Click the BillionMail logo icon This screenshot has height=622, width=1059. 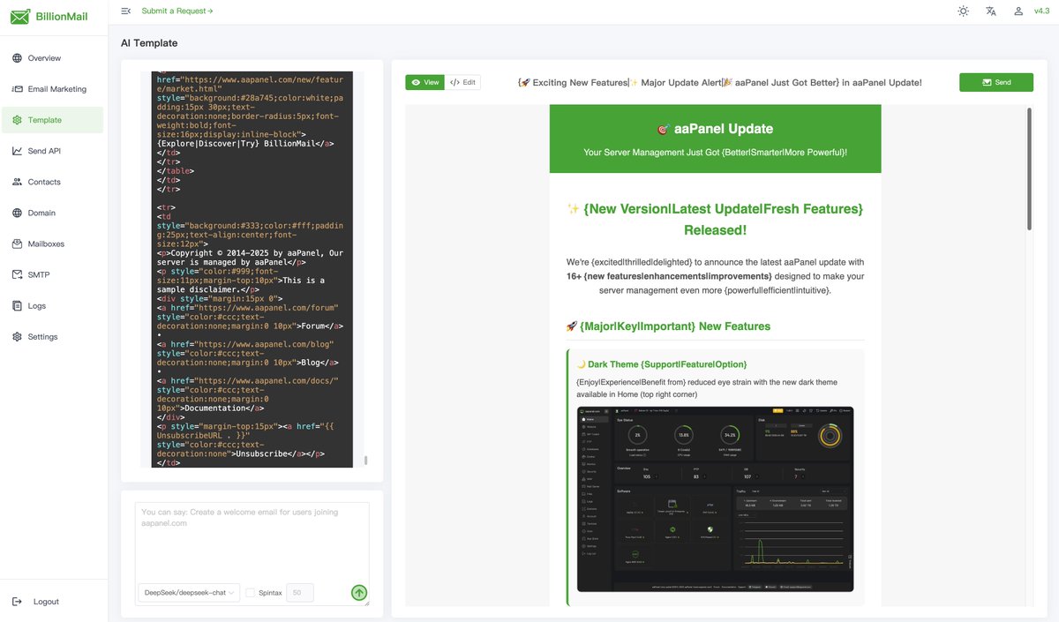click(19, 16)
